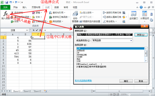Select the Sheet2 worksheet tab
155x96 pixels.
click(x=27, y=91)
